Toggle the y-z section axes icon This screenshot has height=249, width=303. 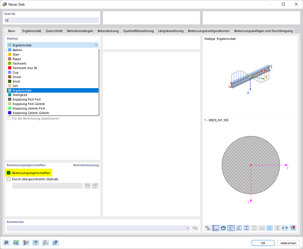coord(231,228)
